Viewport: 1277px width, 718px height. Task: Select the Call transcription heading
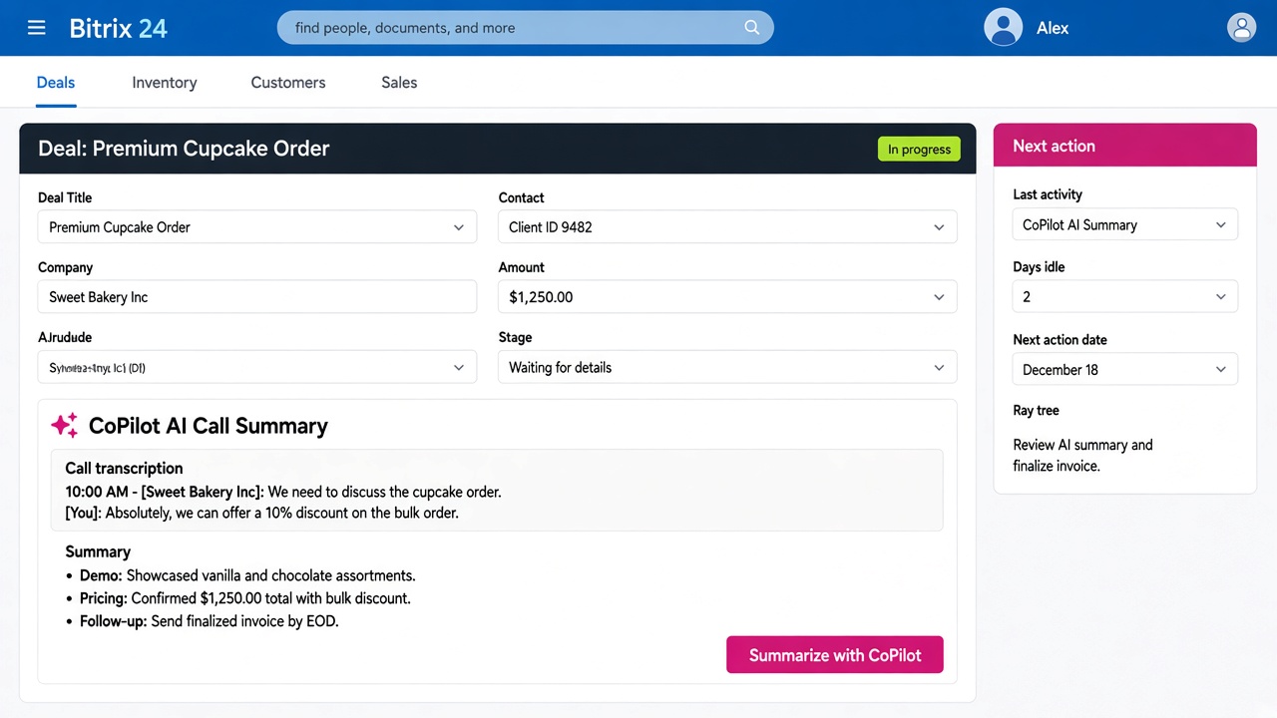tap(124, 468)
